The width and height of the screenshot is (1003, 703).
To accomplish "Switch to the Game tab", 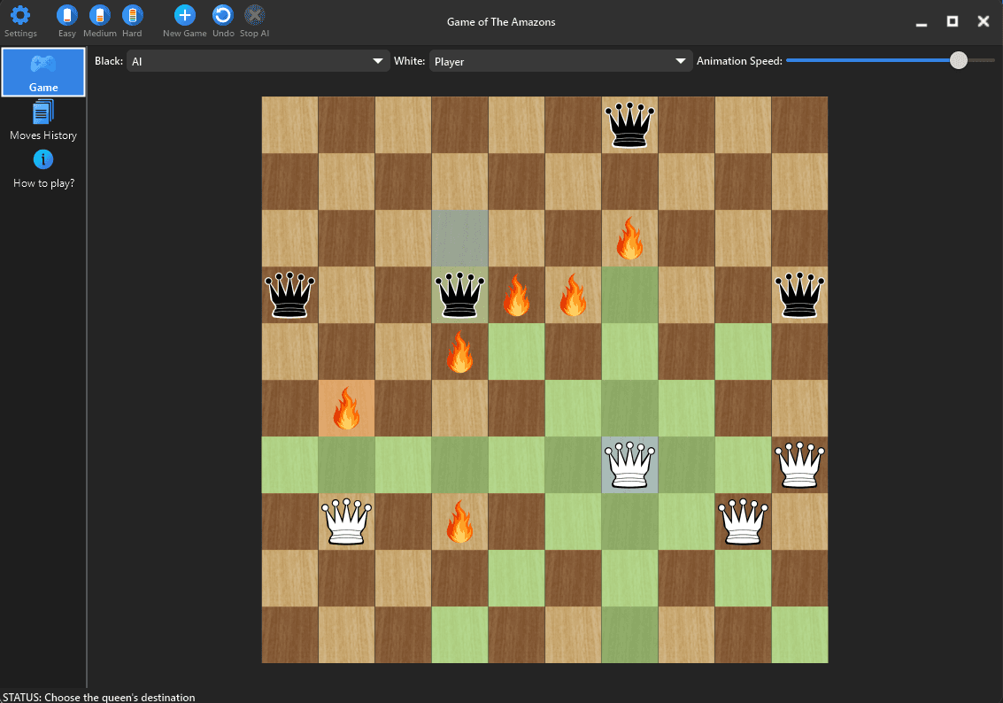I will click(43, 73).
